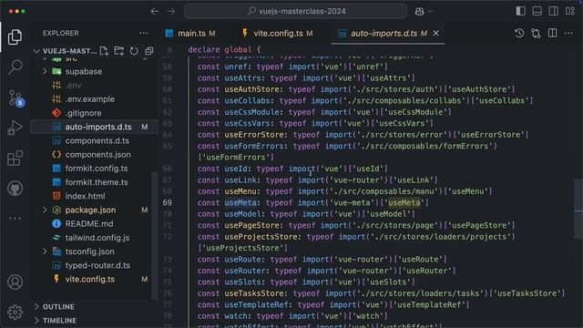Open Source Control view with badge
This screenshot has height=328, width=583.
click(x=15, y=97)
